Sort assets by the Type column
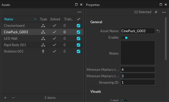169x102 pixels. pyautogui.click(x=44, y=19)
